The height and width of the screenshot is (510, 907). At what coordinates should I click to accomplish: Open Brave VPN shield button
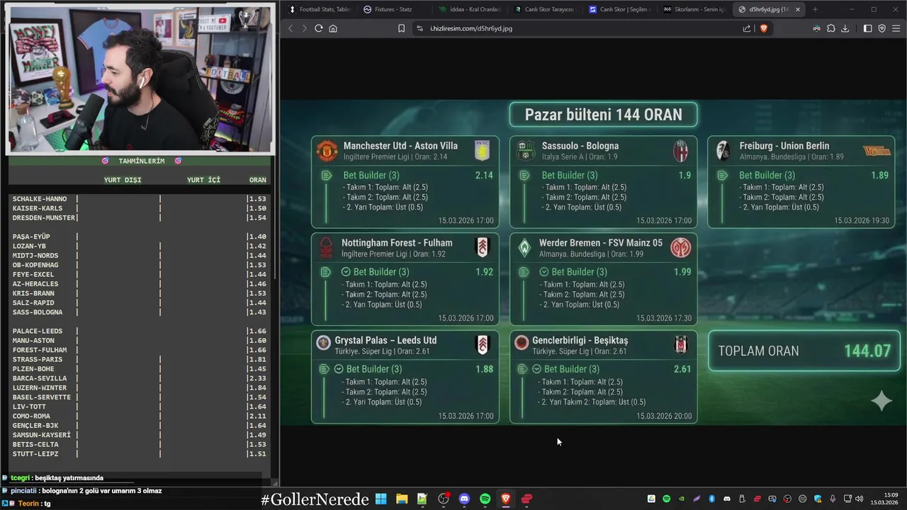[x=882, y=28]
